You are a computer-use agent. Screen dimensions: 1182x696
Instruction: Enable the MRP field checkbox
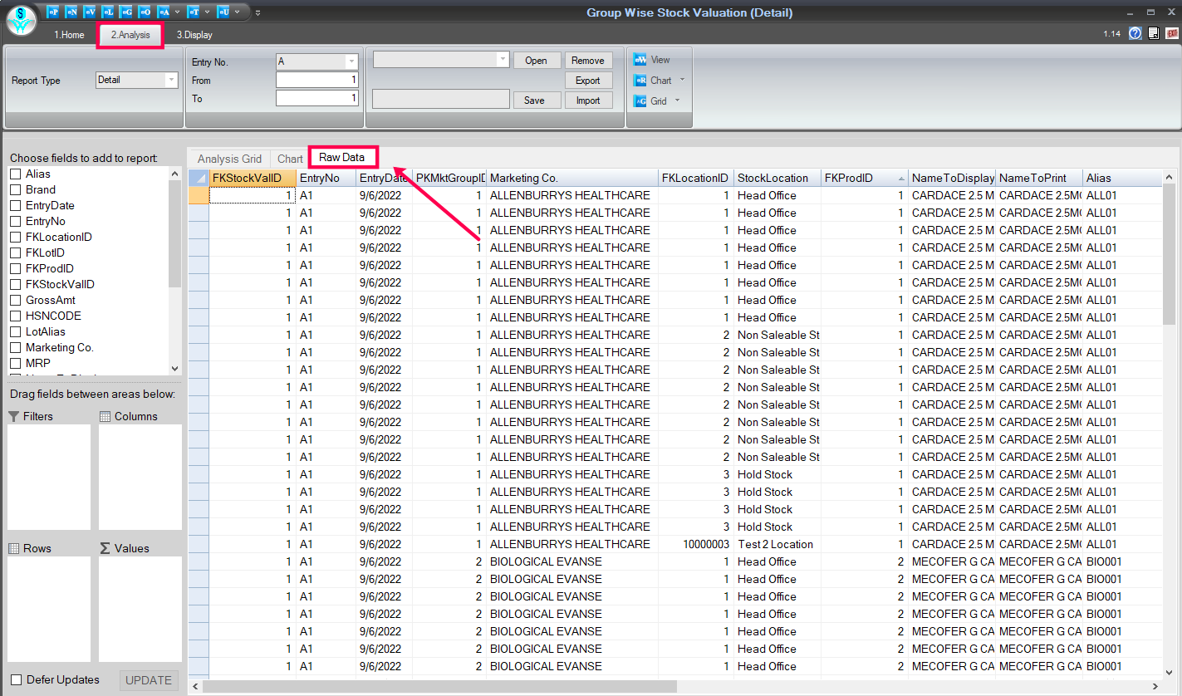(15, 364)
